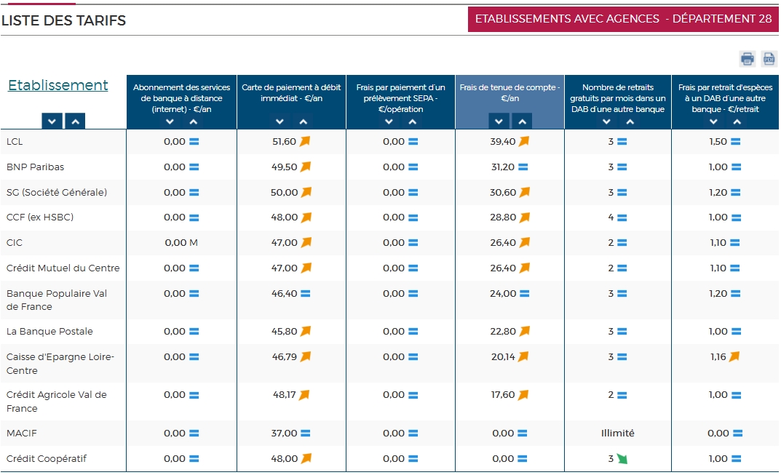Click the printer icon above the table

point(748,59)
